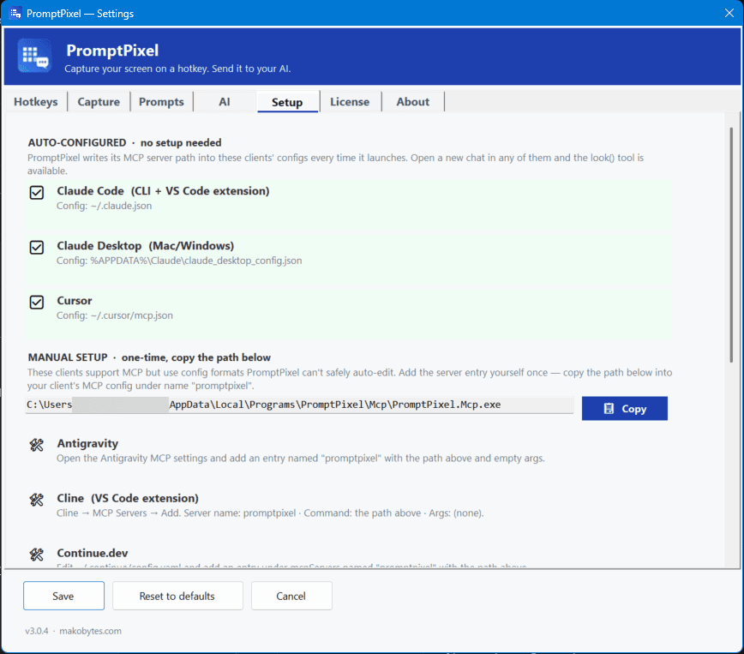Select the Setup tab
The width and height of the screenshot is (744, 654).
tap(287, 102)
